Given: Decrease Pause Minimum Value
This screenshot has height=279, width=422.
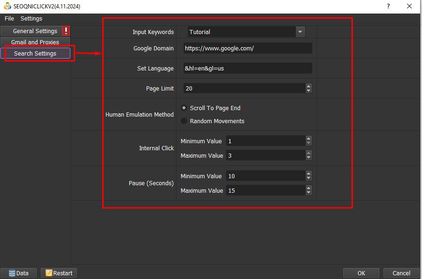Looking at the screenshot, I should coord(309,178).
